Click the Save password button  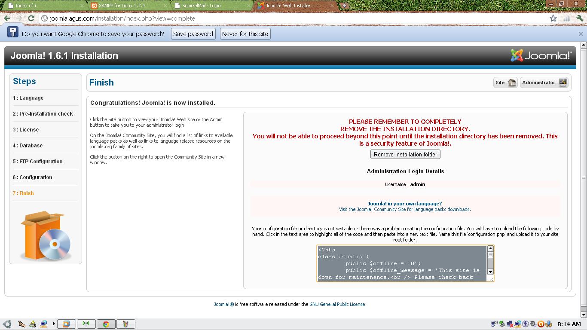tap(193, 34)
